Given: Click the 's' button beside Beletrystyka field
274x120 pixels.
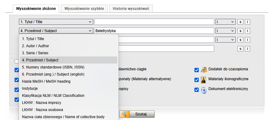Looking at the screenshot, I should click(x=240, y=31).
